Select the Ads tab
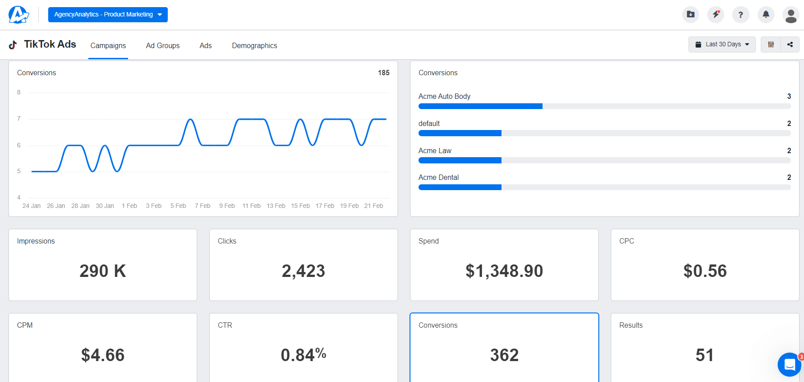 click(x=205, y=45)
